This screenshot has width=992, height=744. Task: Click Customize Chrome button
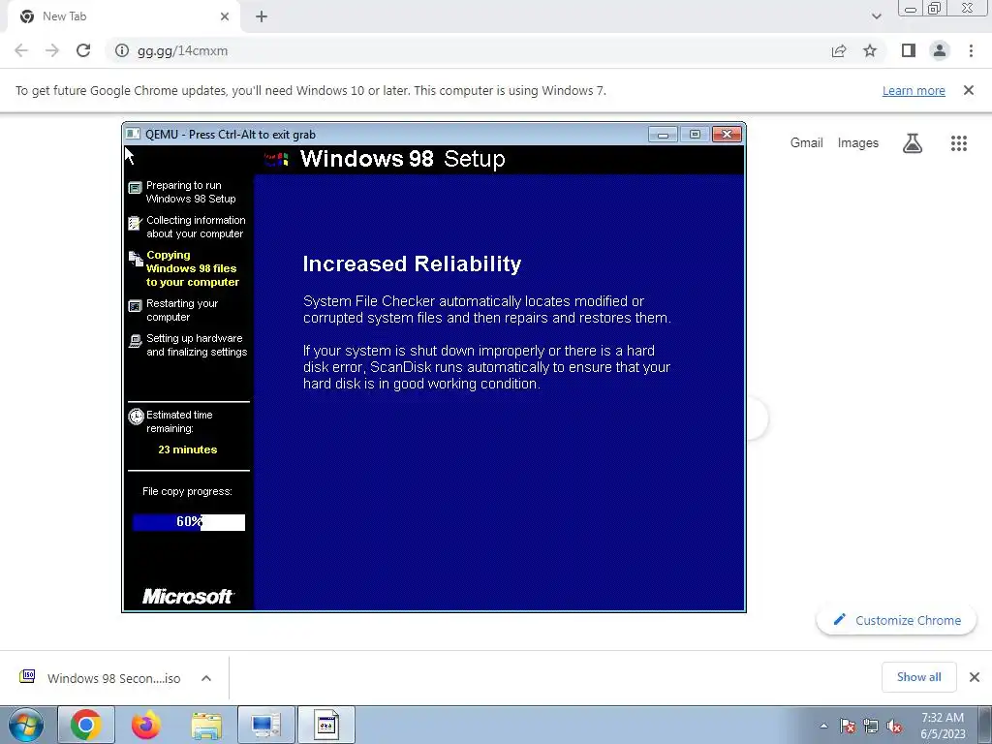tap(896, 620)
